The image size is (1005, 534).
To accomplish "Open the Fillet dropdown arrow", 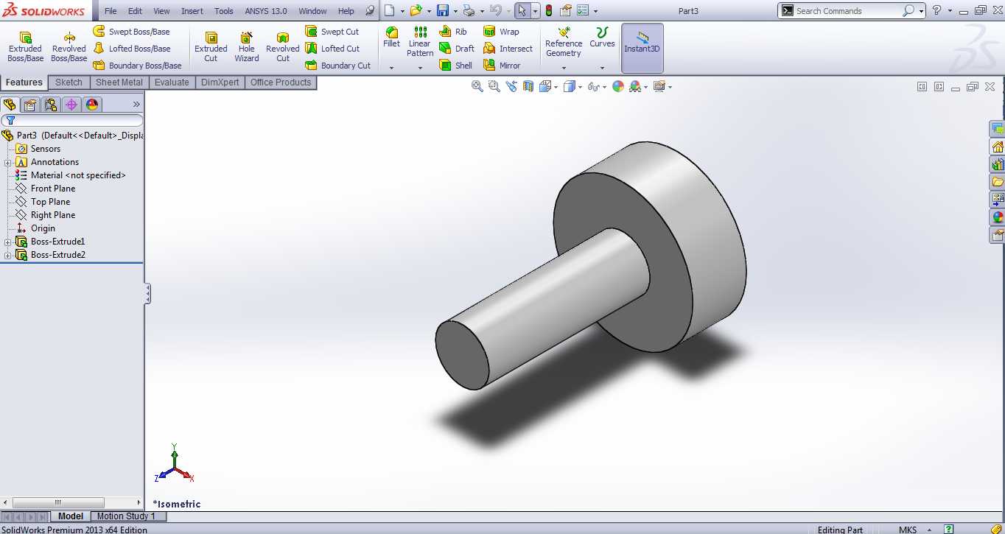I will pyautogui.click(x=391, y=68).
